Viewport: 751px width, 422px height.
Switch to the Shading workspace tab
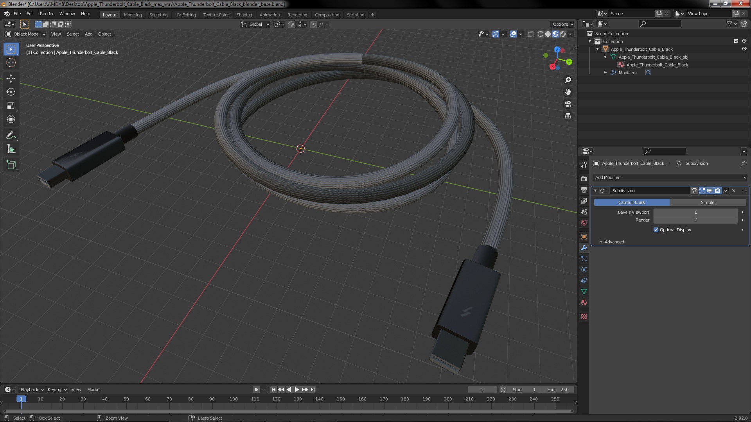point(244,15)
